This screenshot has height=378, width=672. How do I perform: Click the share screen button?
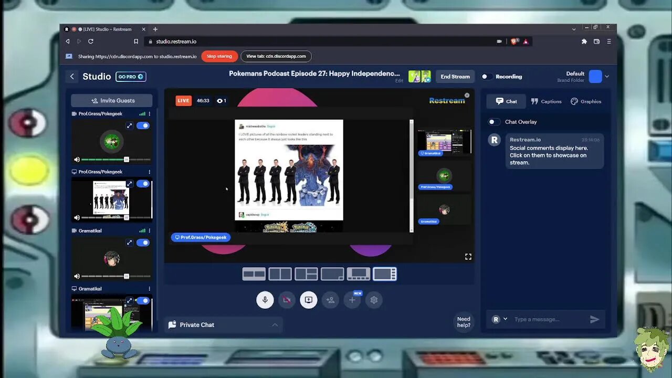309,300
